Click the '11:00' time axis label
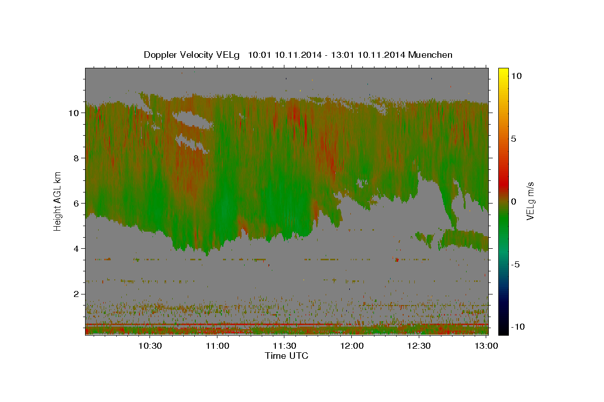Image resolution: width=604 pixels, height=402 pixels. coord(217,346)
